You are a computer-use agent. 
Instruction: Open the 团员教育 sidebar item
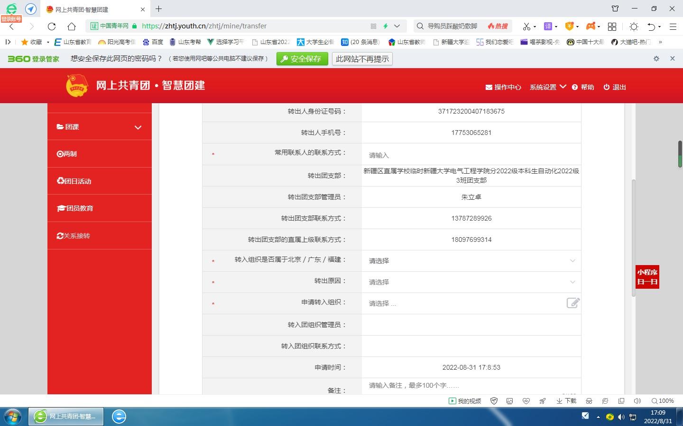click(x=100, y=208)
